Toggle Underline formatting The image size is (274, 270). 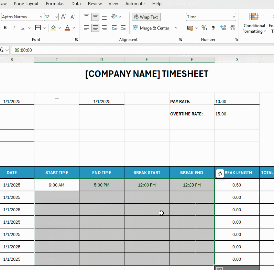[23, 28]
